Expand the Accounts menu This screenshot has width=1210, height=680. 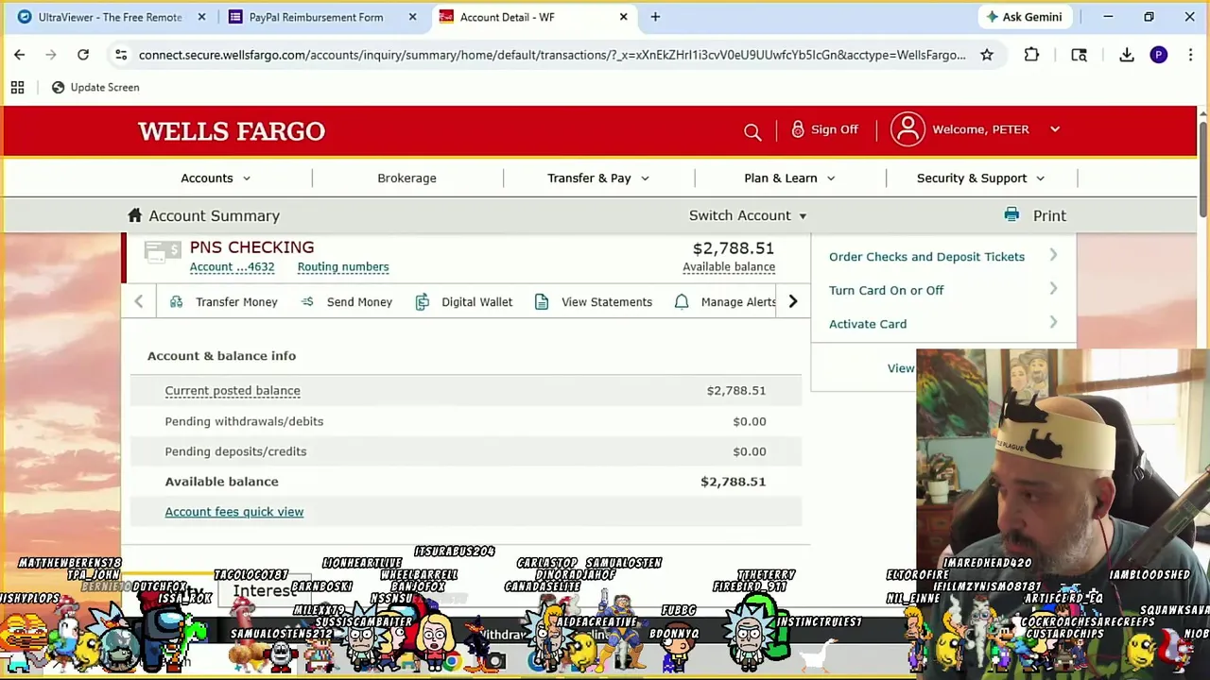(216, 178)
